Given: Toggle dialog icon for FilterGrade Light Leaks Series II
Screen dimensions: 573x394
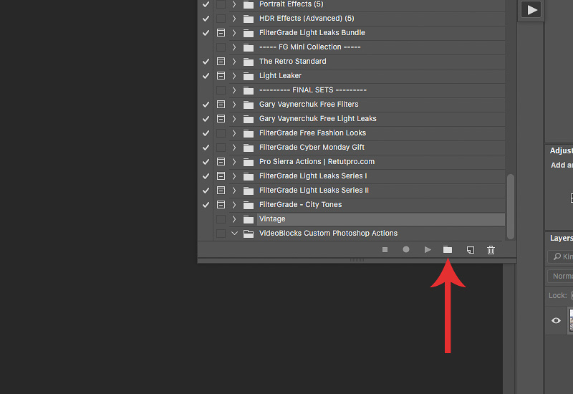Looking at the screenshot, I should [x=221, y=191].
